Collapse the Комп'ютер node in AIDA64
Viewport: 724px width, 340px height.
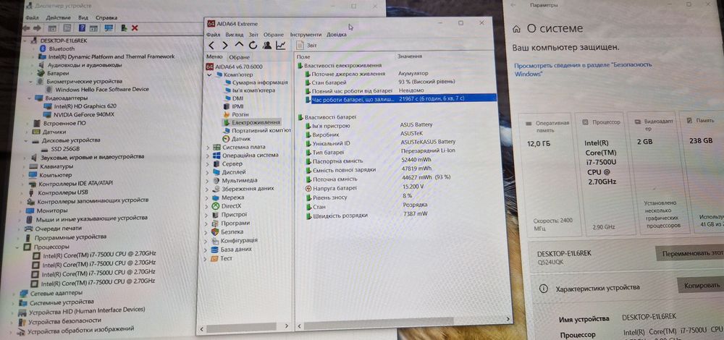(x=210, y=75)
